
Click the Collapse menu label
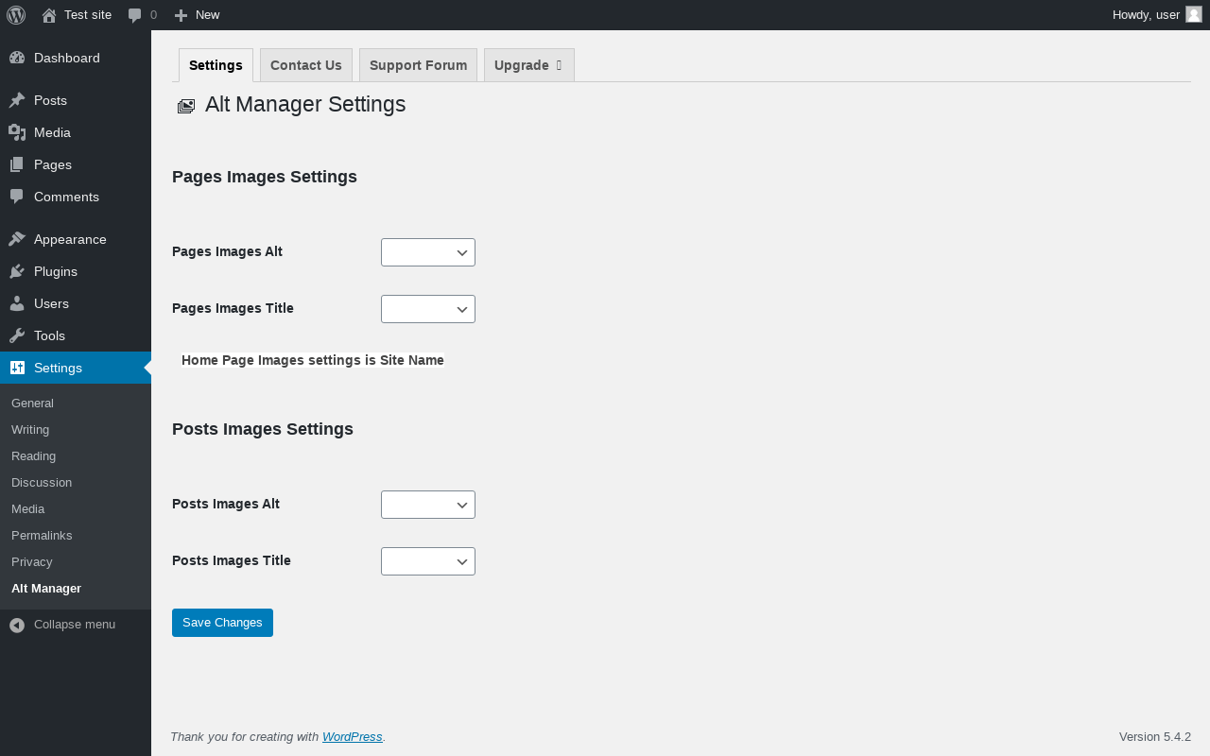[x=75, y=625]
